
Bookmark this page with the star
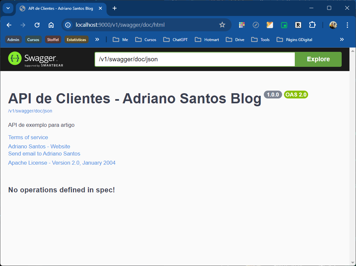click(x=222, y=25)
